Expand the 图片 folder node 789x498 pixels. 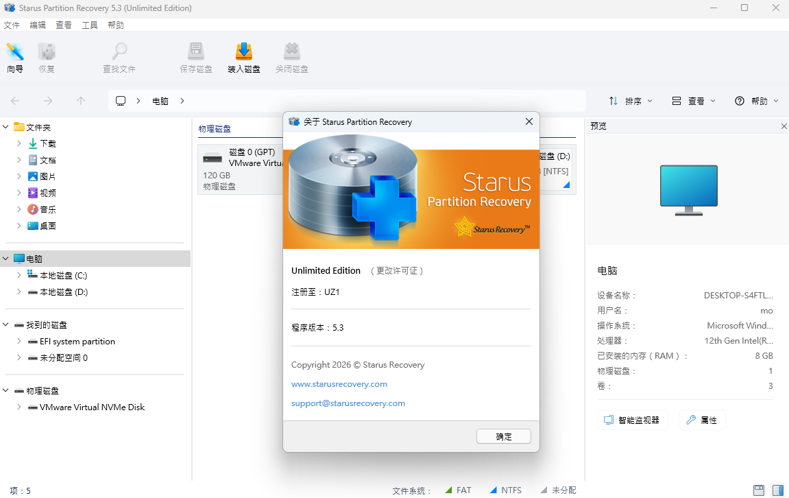[x=19, y=176]
